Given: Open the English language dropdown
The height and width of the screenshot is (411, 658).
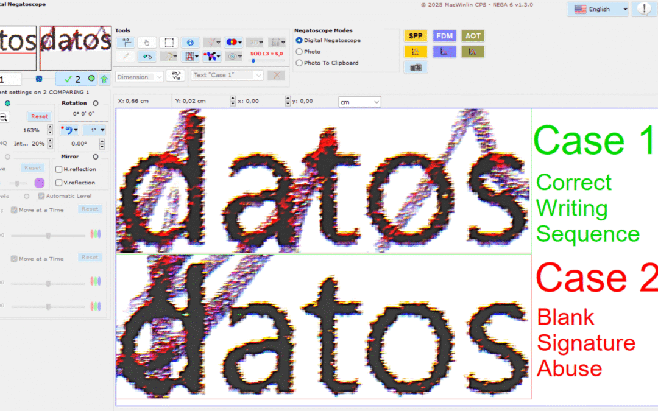Looking at the screenshot, I should pos(598,9).
